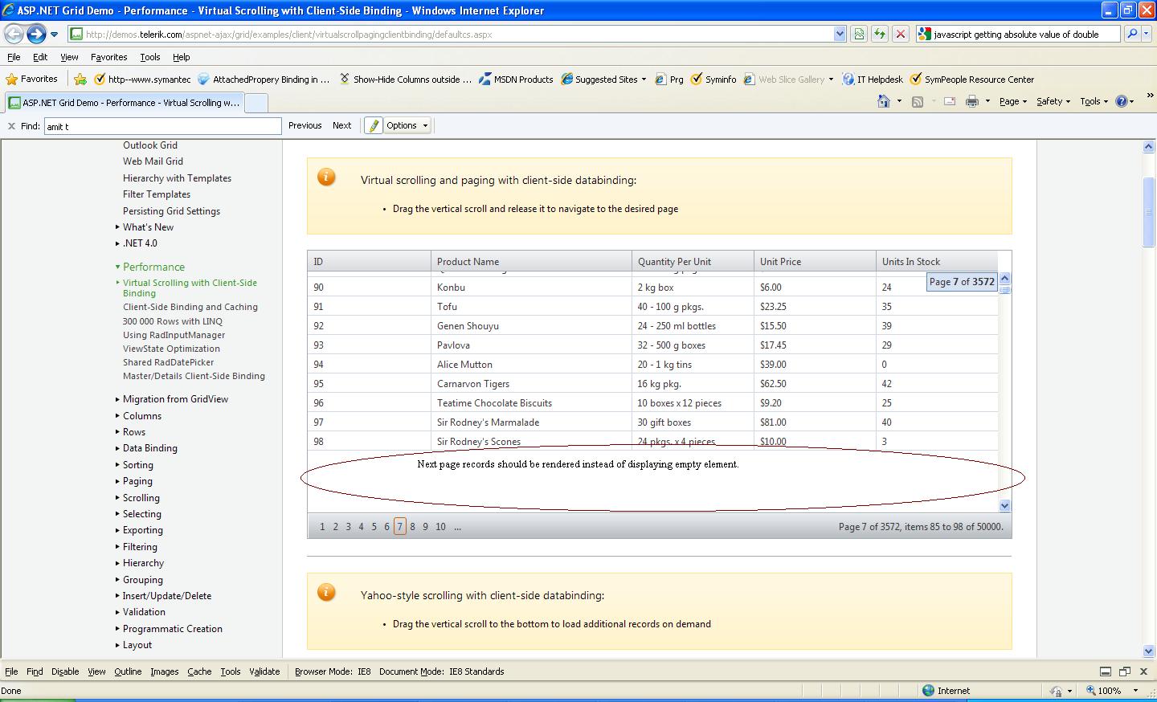Screen dimensions: 1157x702
Task: Click the grid scrollbar up arrow
Action: pos(1004,279)
